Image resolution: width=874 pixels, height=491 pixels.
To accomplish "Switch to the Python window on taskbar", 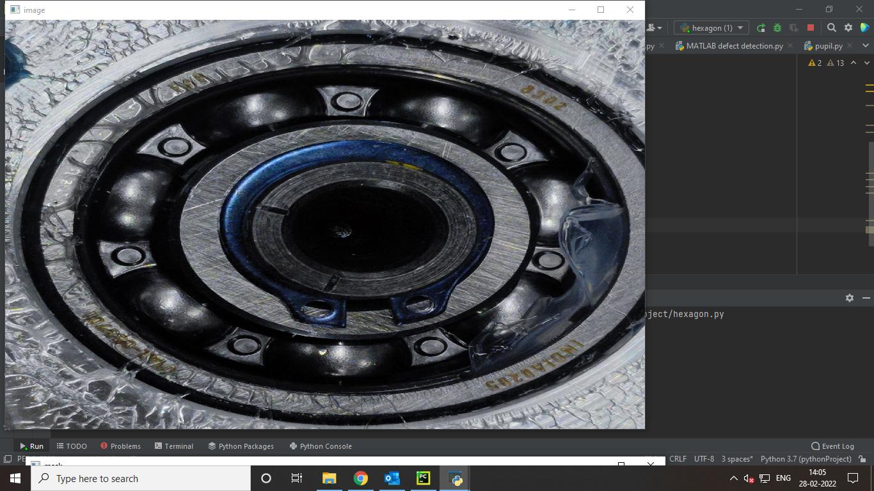I will [455, 478].
